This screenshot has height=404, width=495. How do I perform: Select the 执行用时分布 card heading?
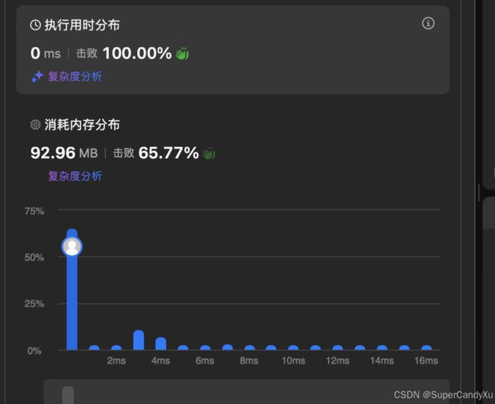click(x=82, y=25)
